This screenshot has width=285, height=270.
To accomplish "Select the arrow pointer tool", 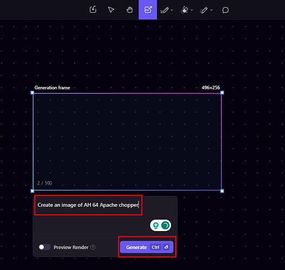I will tap(111, 10).
